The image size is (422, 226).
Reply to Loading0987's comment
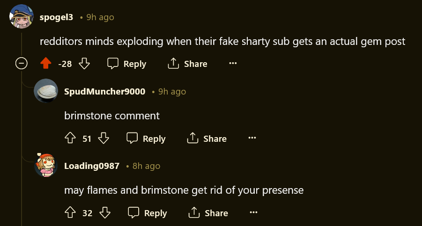click(148, 213)
